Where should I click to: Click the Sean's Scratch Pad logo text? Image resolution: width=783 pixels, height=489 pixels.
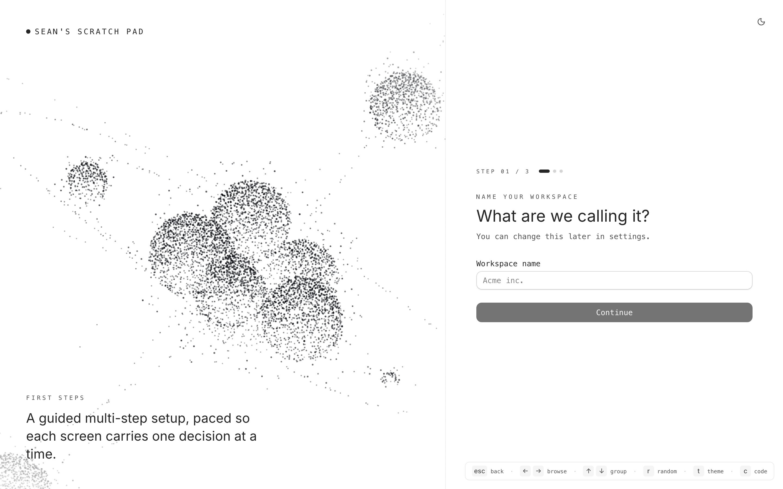(x=89, y=32)
